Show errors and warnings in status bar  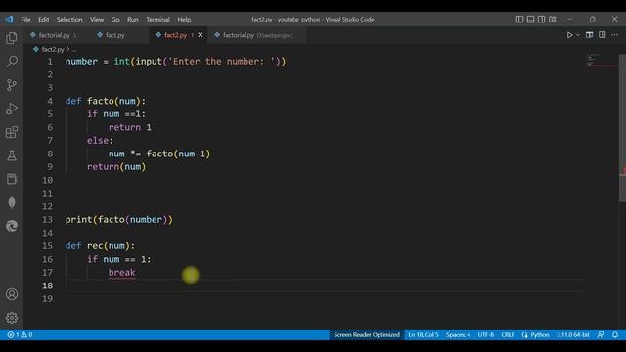20,334
